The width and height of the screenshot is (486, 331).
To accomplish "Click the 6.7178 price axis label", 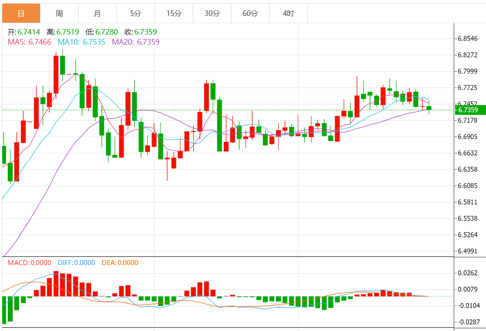I will tap(467, 120).
